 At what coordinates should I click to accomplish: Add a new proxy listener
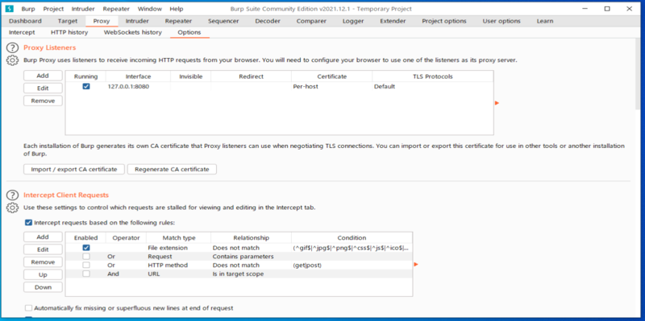pos(43,76)
